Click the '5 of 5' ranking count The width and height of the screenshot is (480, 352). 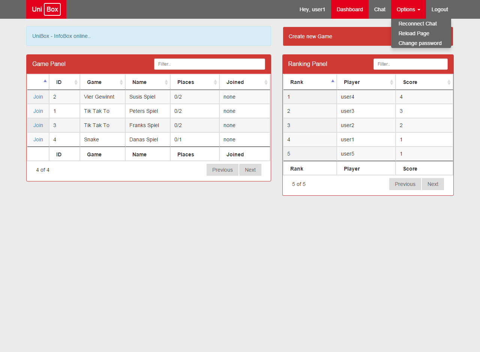pyautogui.click(x=299, y=184)
